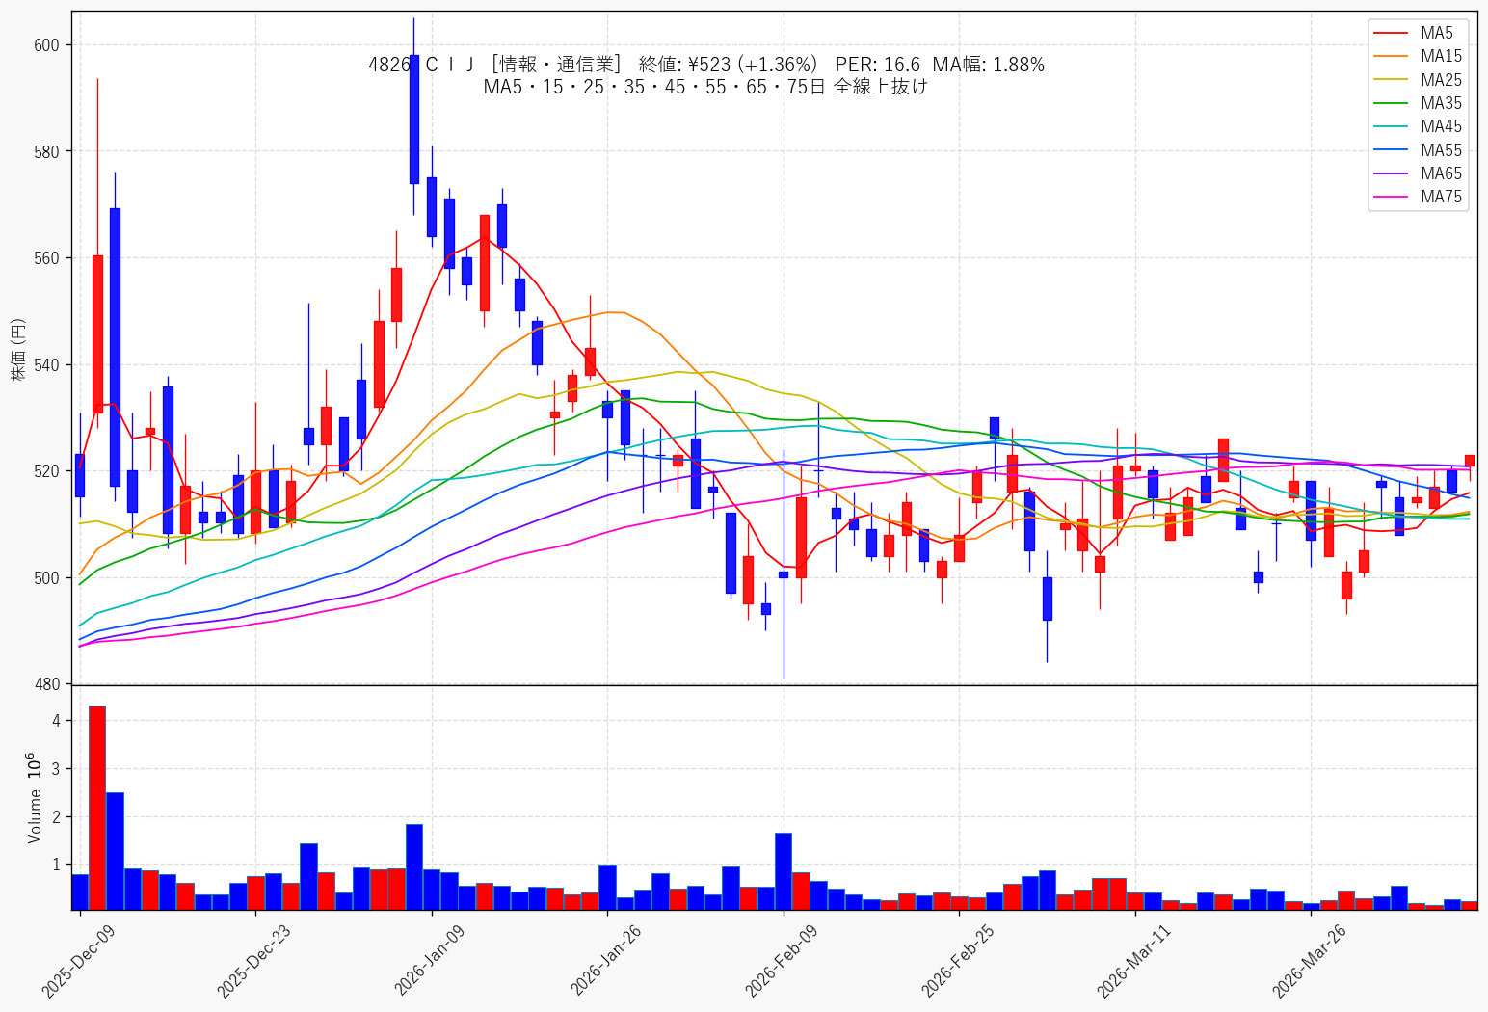Select the 2026-Feb-09 date tick label
This screenshot has width=1488, height=1012.
tap(782, 961)
